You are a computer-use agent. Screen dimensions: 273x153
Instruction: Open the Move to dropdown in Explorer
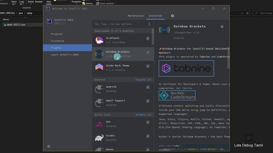click(14, 3)
